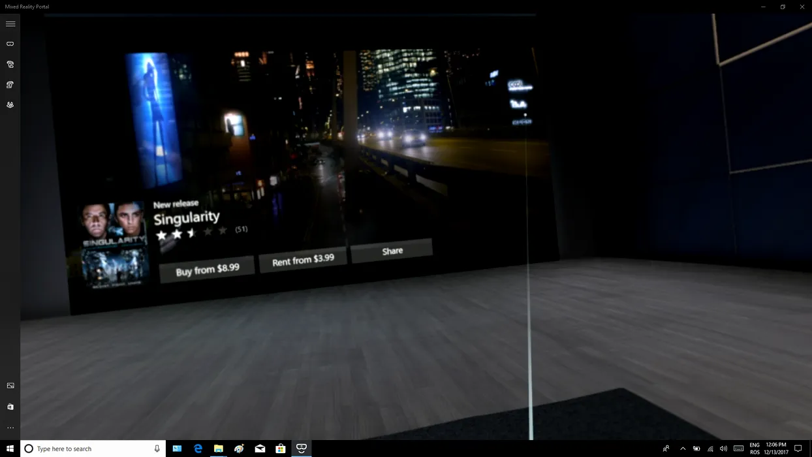812x457 pixels.
Task: Click the third sidebar icon above the people icon
Action: point(10,85)
